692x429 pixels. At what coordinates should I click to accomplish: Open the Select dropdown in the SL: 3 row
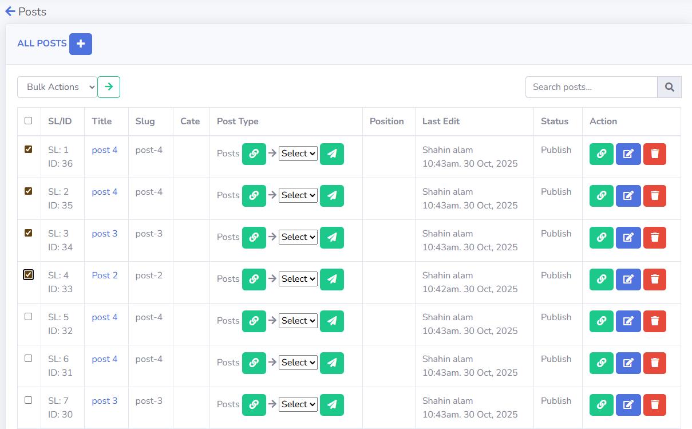tap(298, 237)
